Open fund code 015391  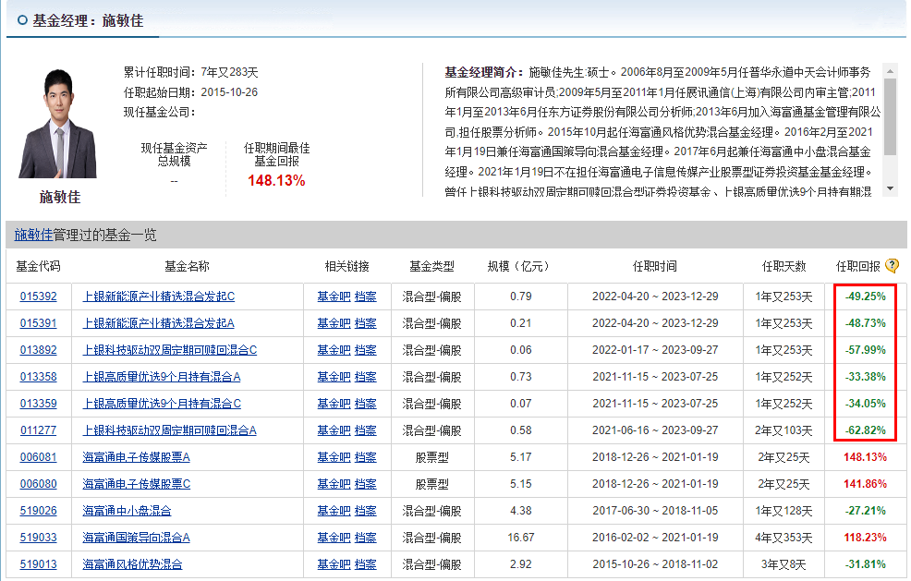[x=39, y=323]
